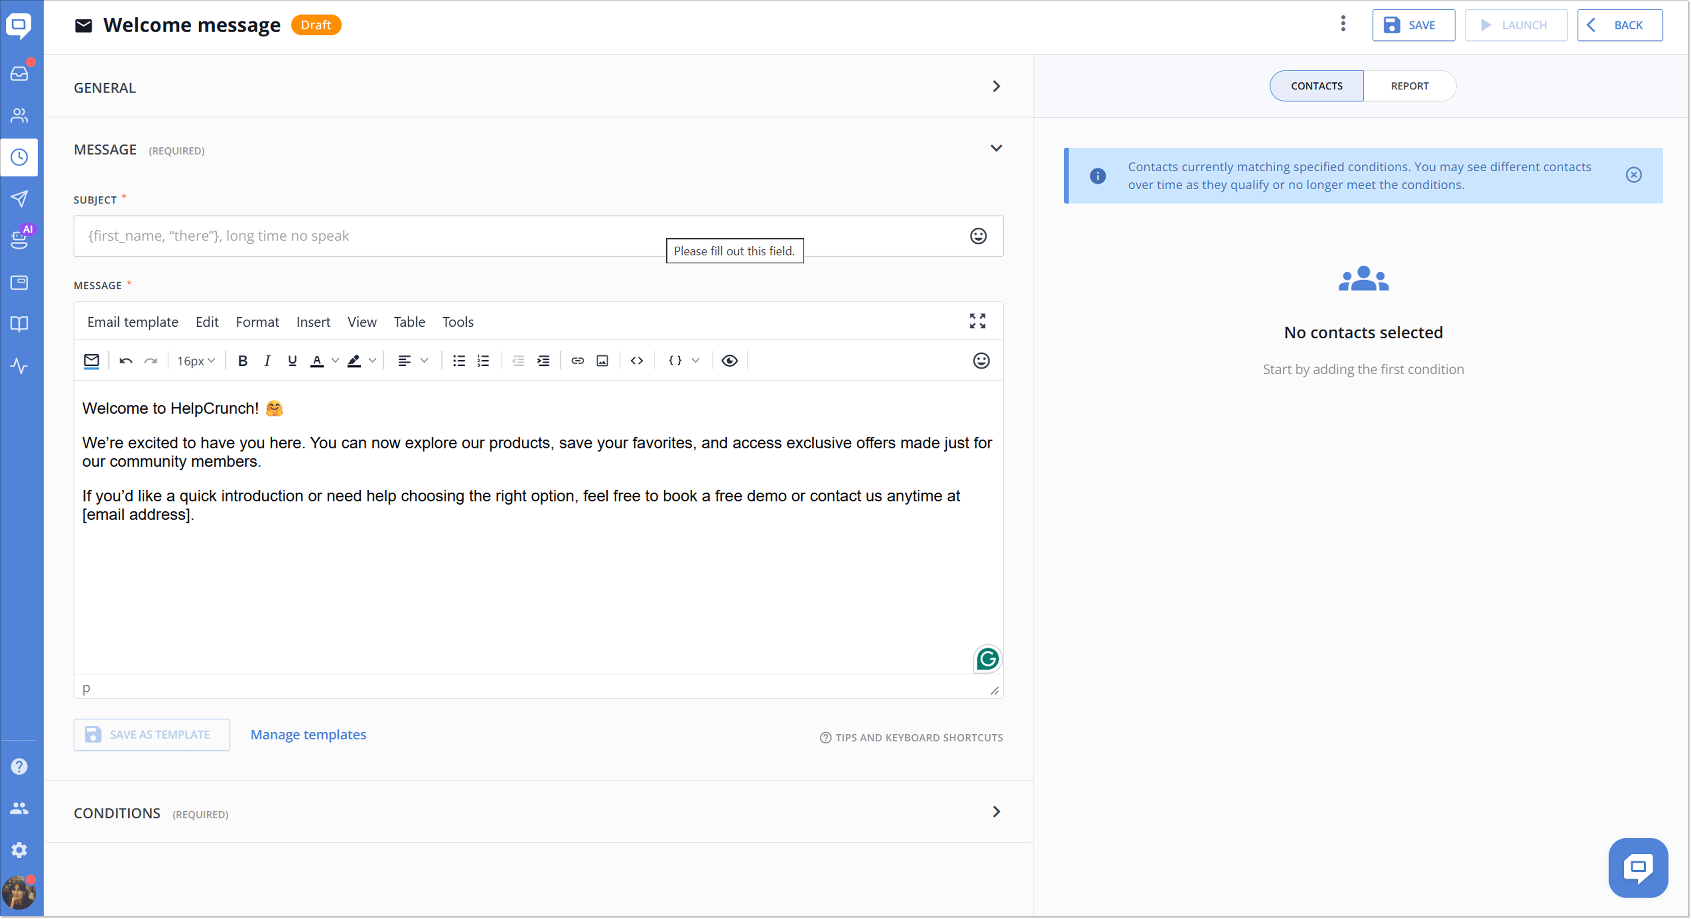
Task: Open the Campaigns paper plane icon
Action: coord(19,199)
